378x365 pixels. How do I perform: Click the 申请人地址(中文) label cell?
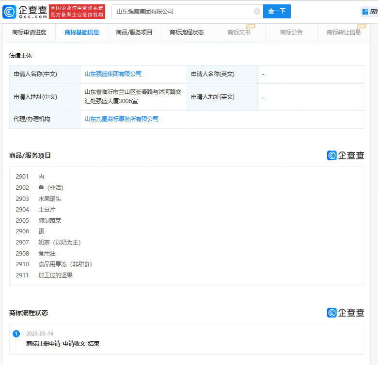point(45,97)
